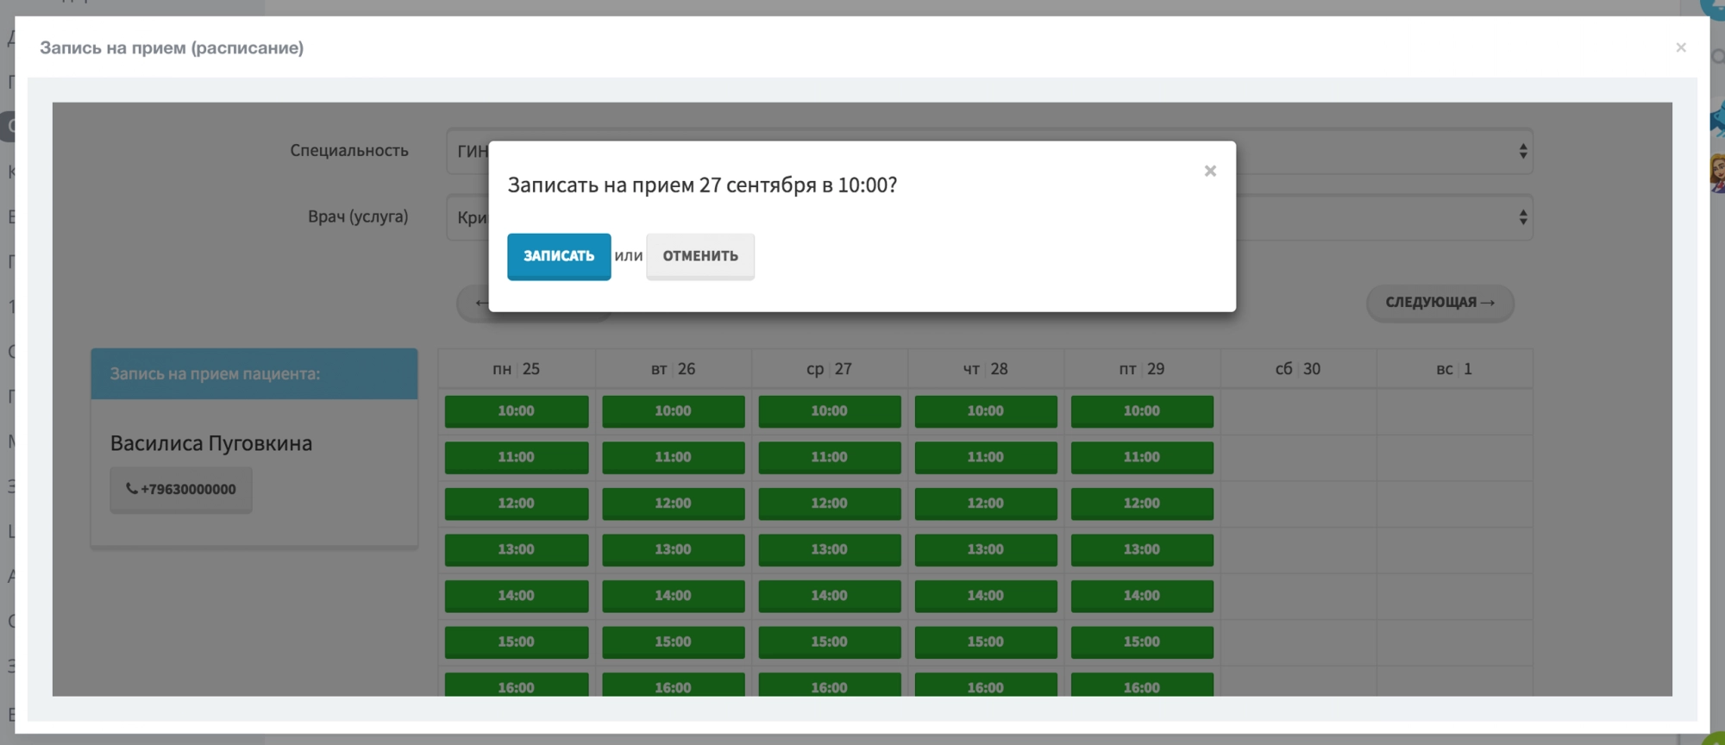
Task: Close the Запись на прием schedule window
Action: (1680, 47)
